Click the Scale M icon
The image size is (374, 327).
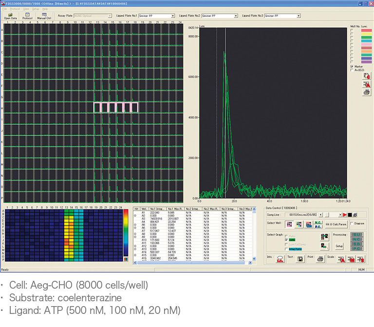point(351,259)
